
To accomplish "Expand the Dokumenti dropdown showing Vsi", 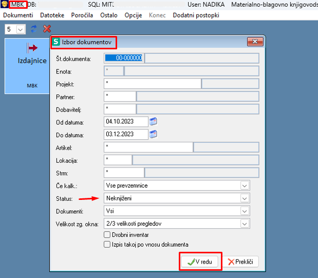I will [245, 211].
